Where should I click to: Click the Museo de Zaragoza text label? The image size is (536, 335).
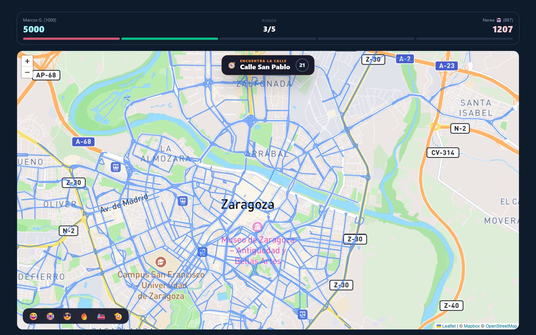[x=258, y=250]
